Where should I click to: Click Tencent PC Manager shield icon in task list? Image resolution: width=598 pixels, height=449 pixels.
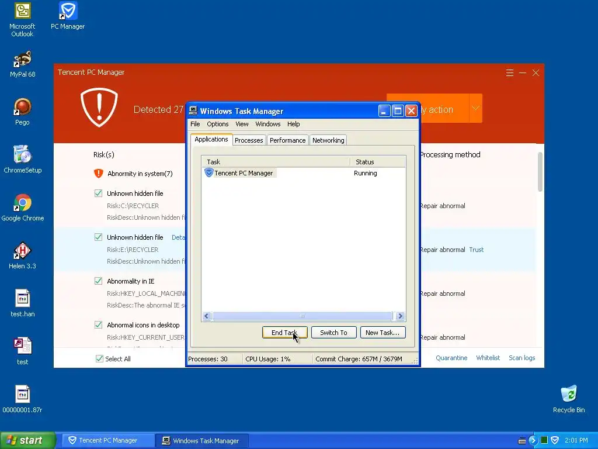(x=208, y=172)
